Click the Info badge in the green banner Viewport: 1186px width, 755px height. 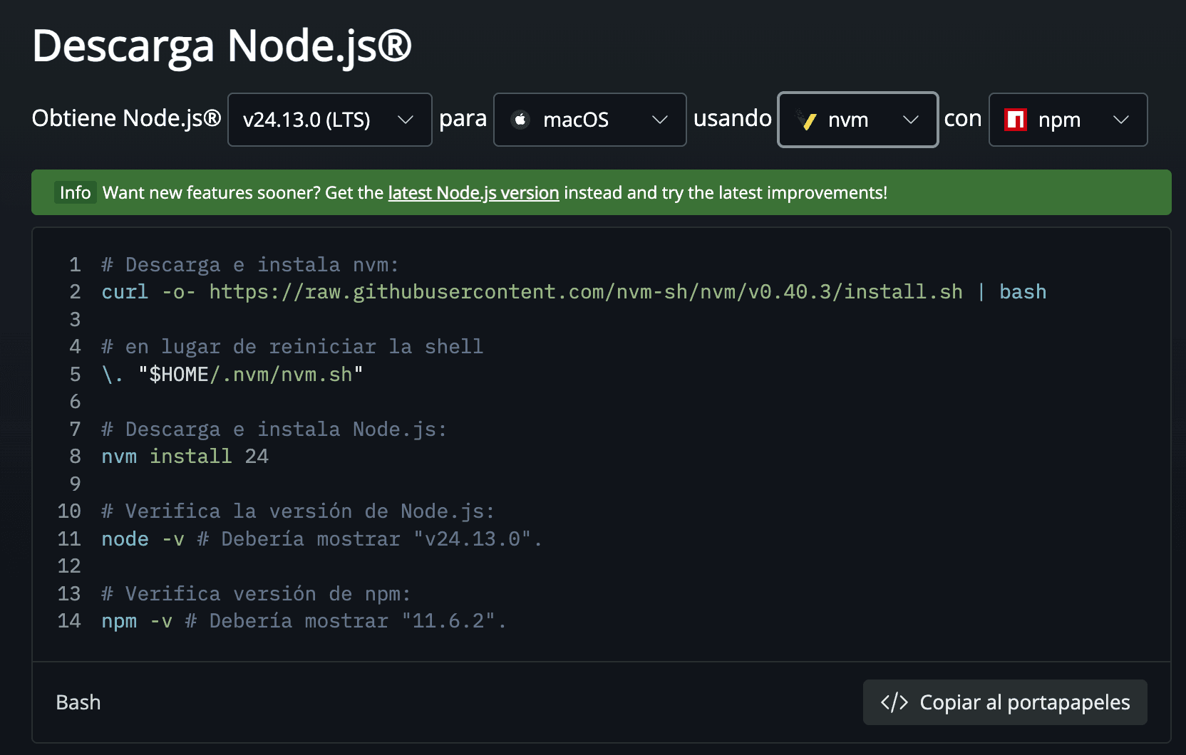click(76, 193)
